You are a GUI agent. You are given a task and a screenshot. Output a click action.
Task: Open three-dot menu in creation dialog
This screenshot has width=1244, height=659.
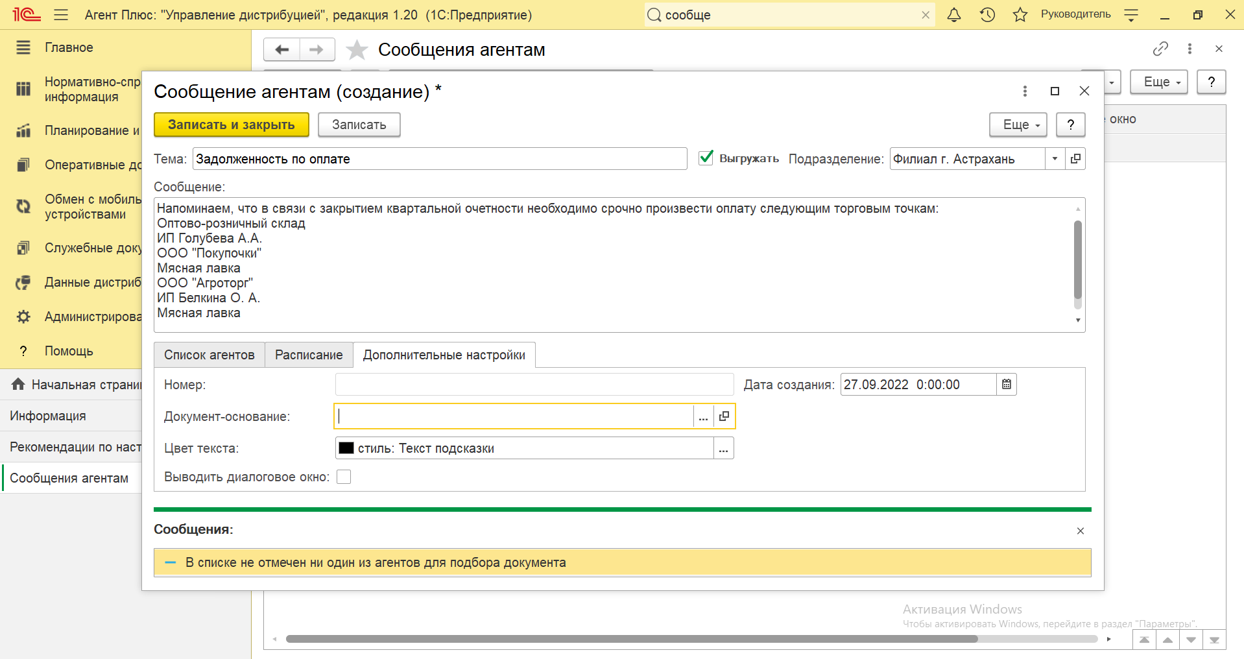tap(1025, 91)
